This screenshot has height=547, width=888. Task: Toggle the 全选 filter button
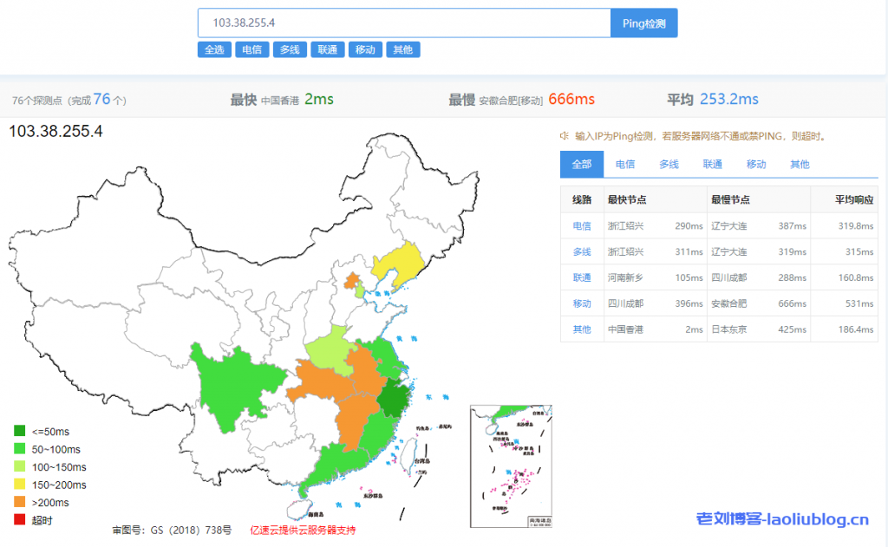point(213,49)
